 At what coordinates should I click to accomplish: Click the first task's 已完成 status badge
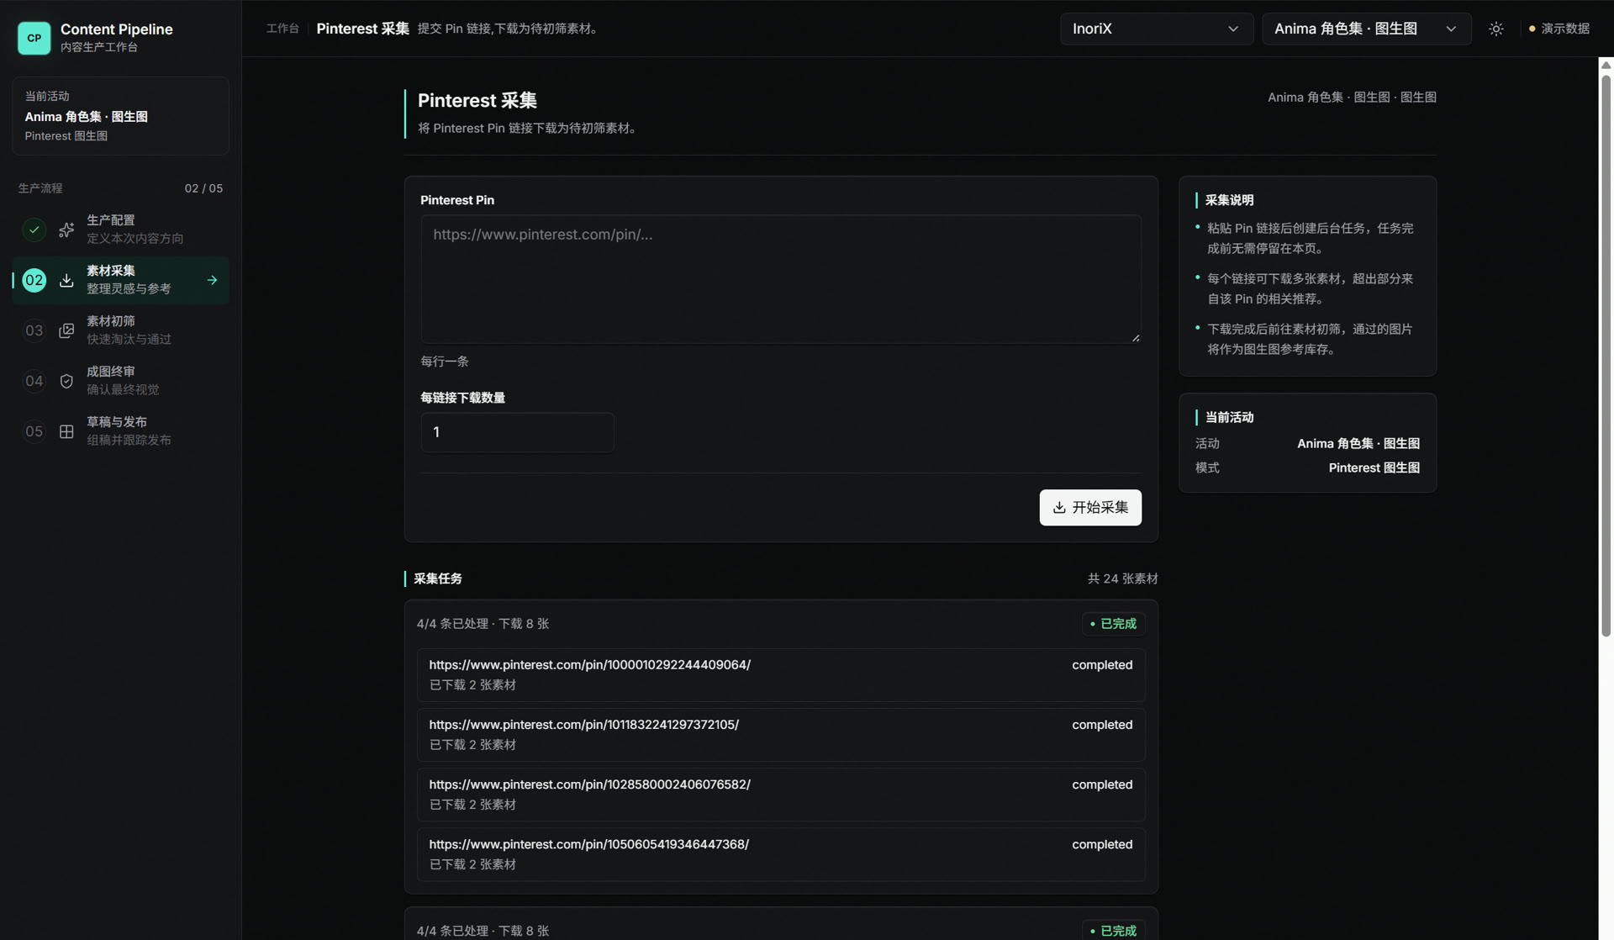tap(1113, 624)
